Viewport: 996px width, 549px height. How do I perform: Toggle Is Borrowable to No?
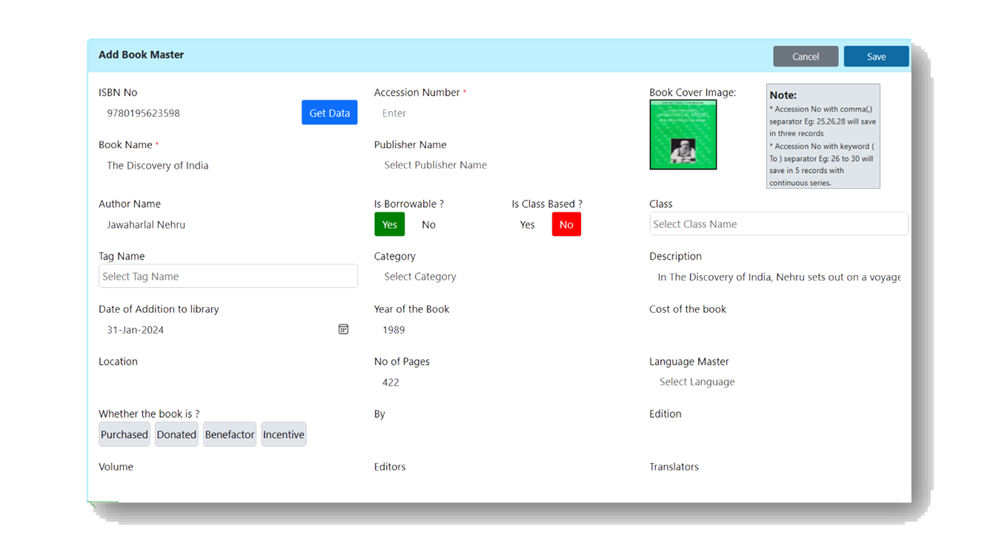tap(428, 224)
